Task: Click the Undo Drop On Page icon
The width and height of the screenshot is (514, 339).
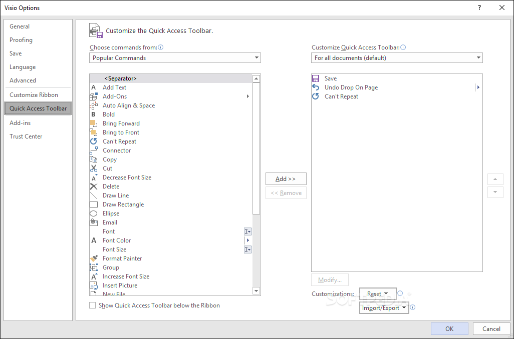Action: click(315, 87)
